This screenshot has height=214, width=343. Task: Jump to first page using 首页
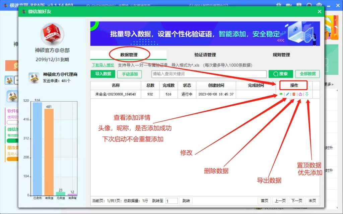(264, 201)
